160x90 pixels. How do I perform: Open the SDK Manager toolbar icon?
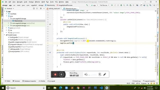click(x=150, y=5)
